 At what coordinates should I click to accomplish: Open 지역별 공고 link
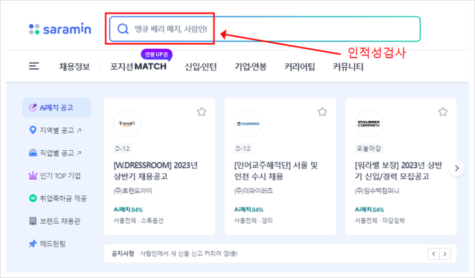pyautogui.click(x=61, y=130)
